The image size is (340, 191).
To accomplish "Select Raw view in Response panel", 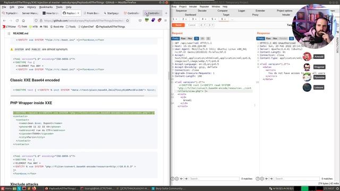I will [x=268, y=39].
